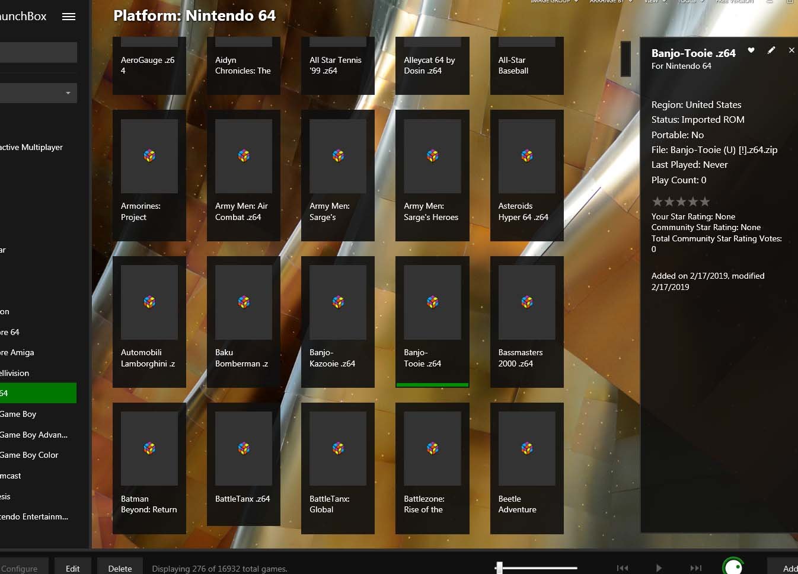Screen dimensions: 798x574
Task: Close the Banjo-Tooie details panel
Action: [x=791, y=50]
